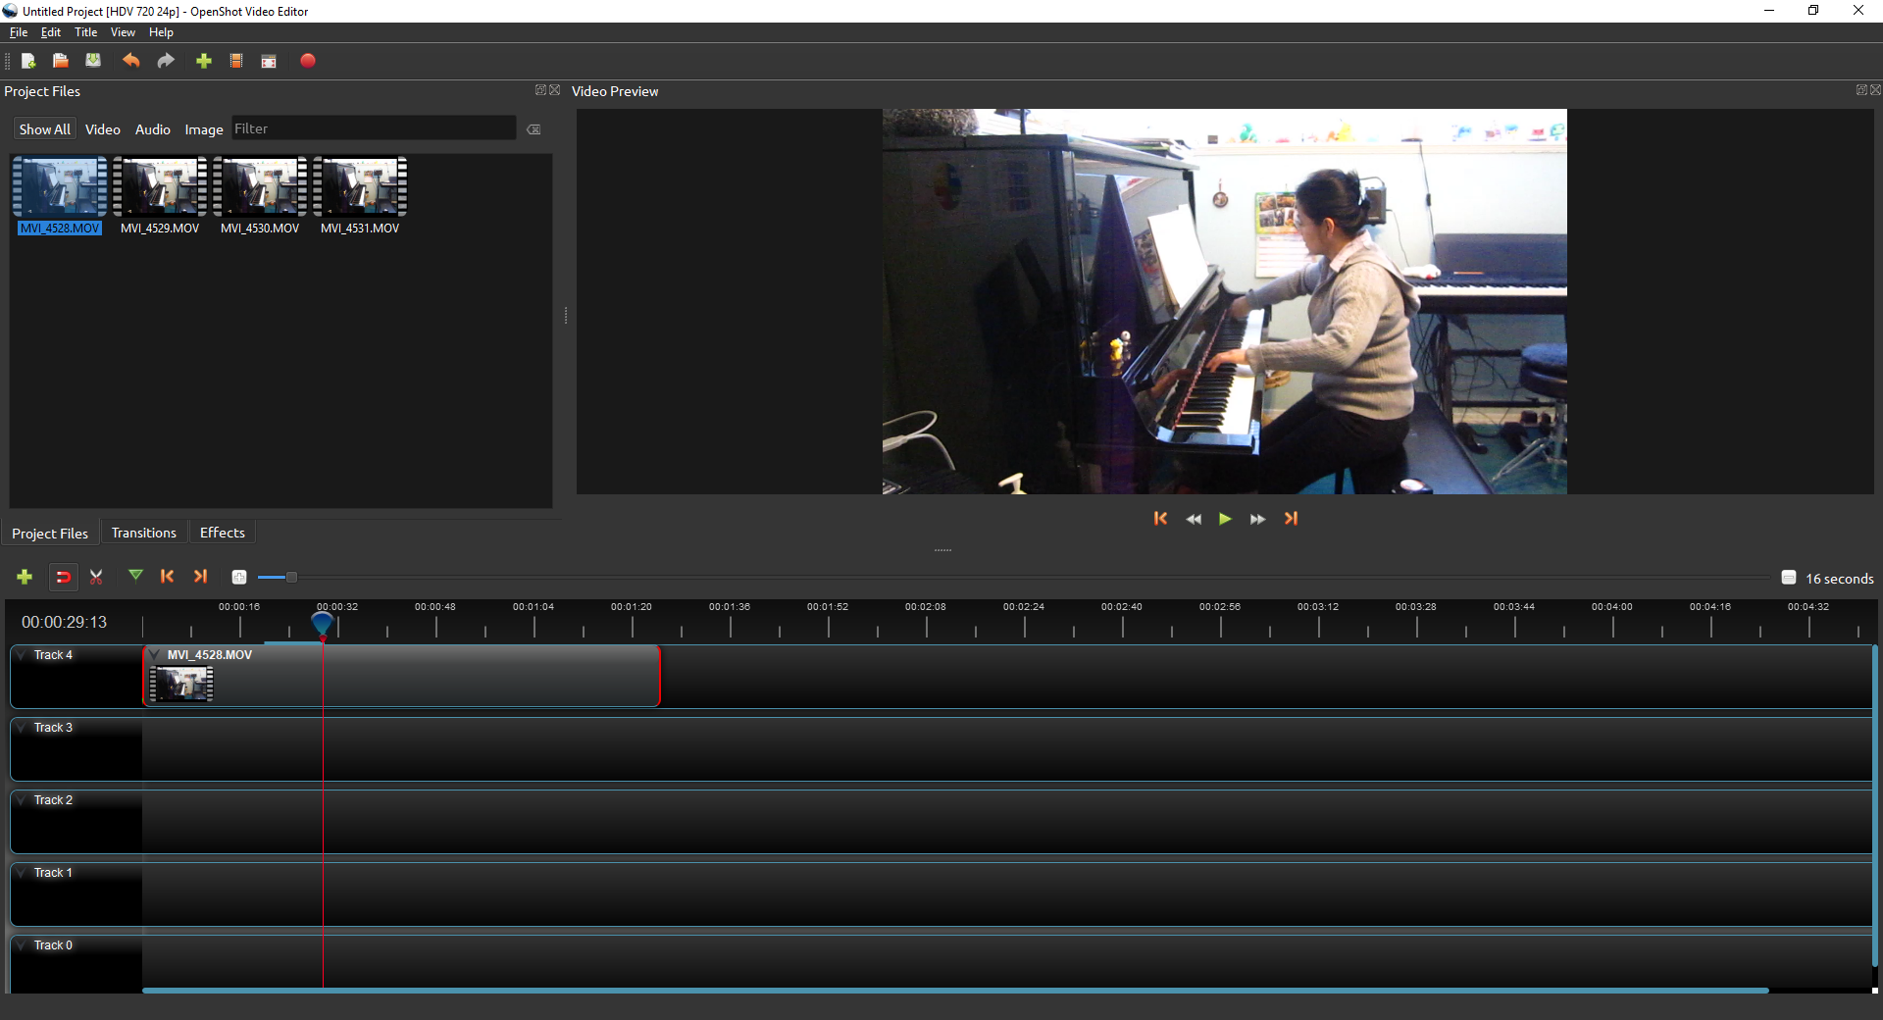Switch to the Transitions tab

tap(144, 533)
